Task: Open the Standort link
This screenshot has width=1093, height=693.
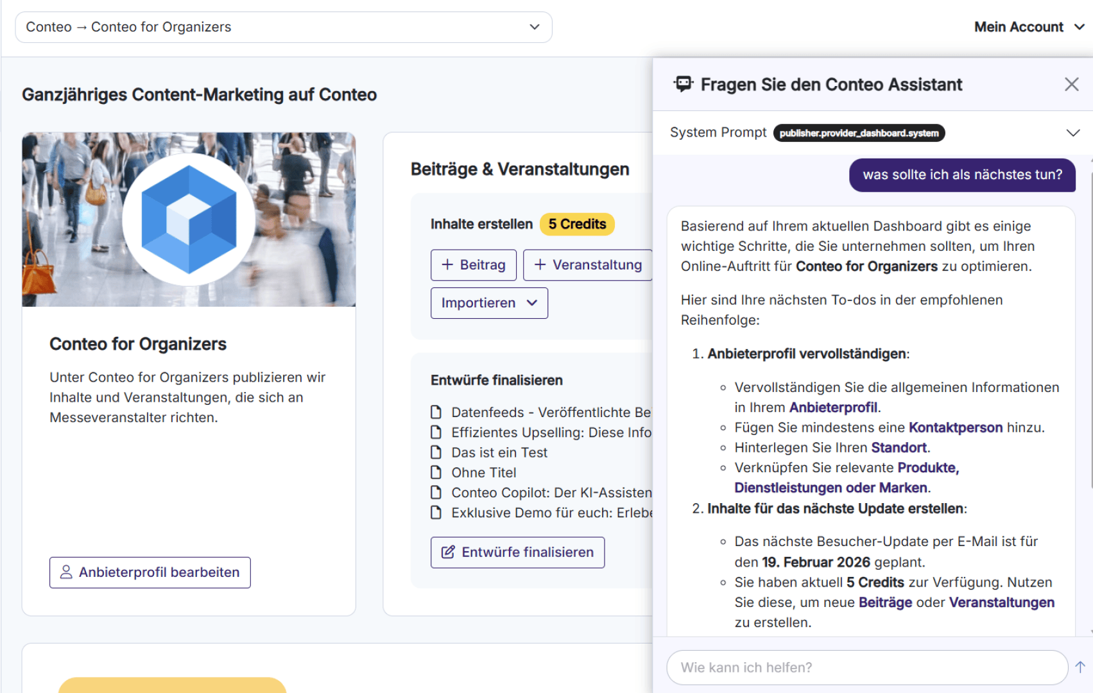Action: click(899, 447)
